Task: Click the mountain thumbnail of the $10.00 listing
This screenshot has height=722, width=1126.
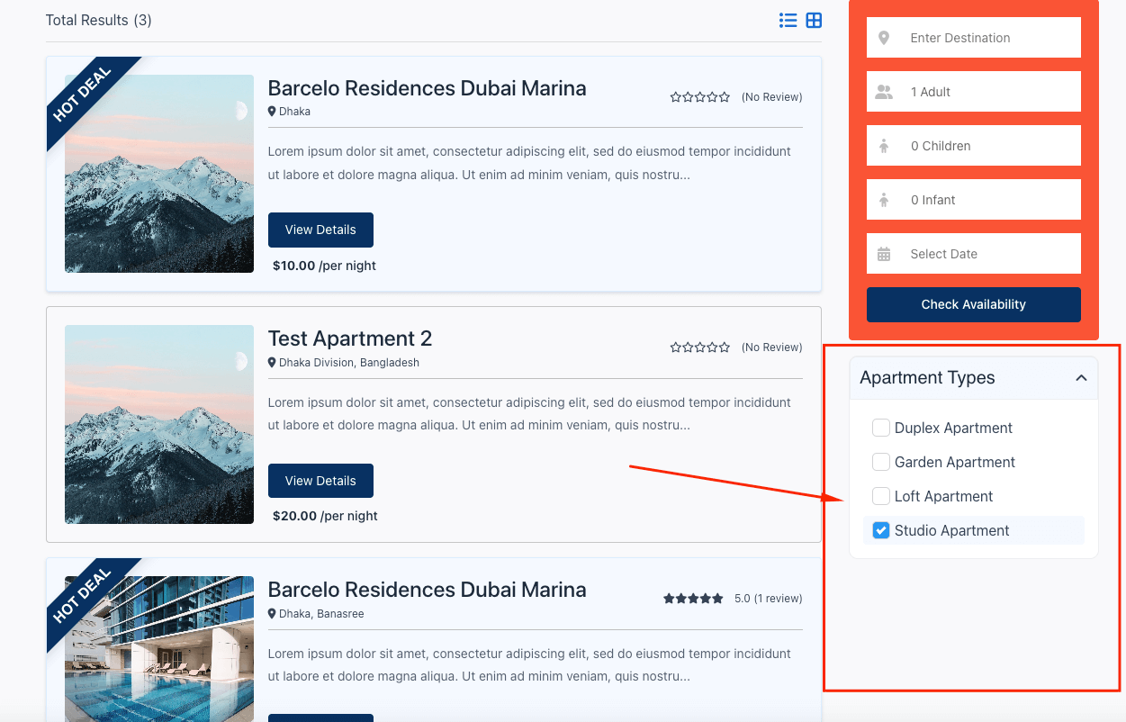Action: click(x=159, y=174)
